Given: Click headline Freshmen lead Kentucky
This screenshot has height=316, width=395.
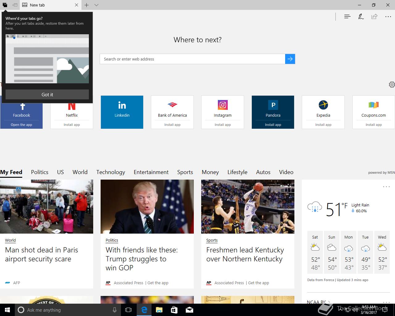Looking at the screenshot, I should pos(245,254).
